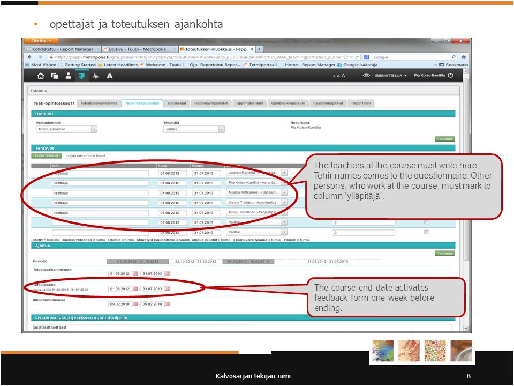514x386 pixels.
Task: Click the first testaaja name field
Action: (x=100, y=173)
